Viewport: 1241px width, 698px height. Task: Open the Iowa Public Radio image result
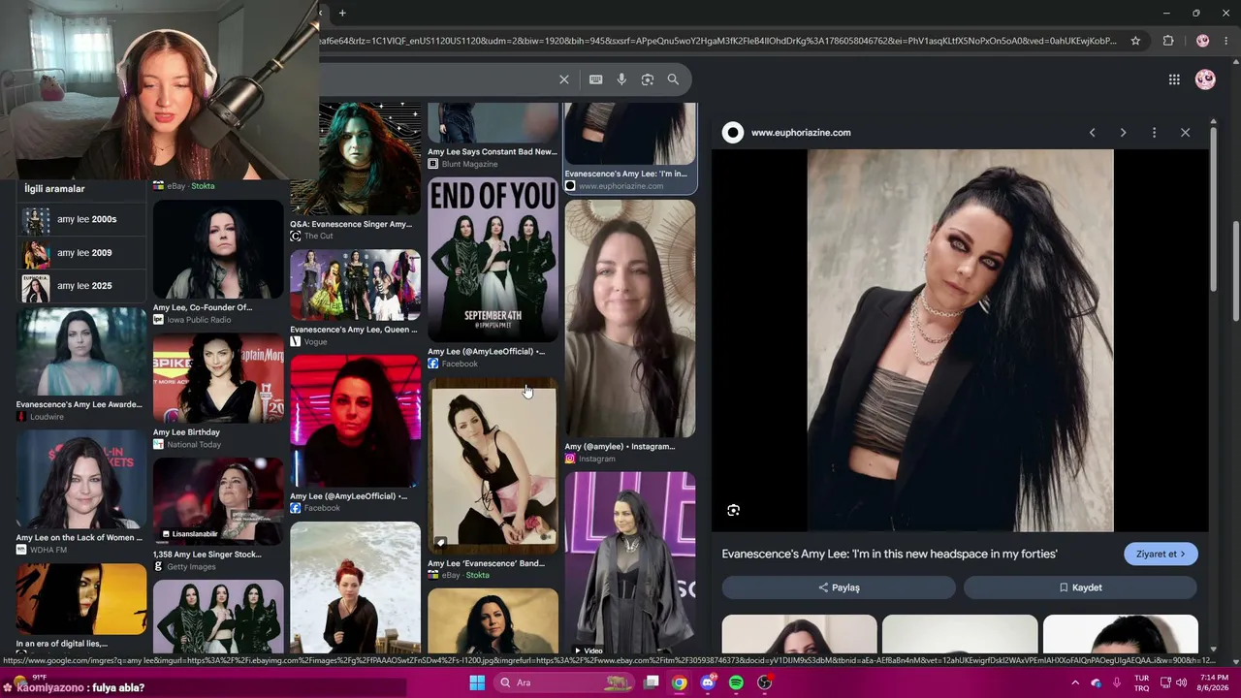click(x=218, y=249)
